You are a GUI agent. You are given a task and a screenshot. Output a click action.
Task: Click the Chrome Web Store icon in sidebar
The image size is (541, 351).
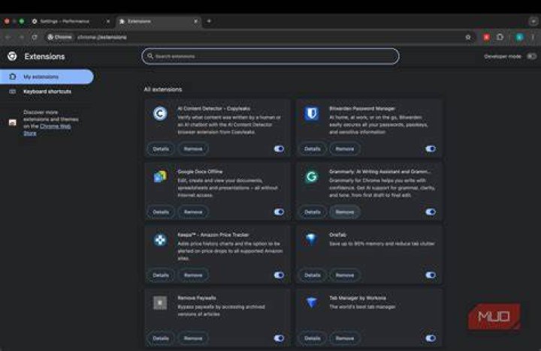tap(13, 122)
